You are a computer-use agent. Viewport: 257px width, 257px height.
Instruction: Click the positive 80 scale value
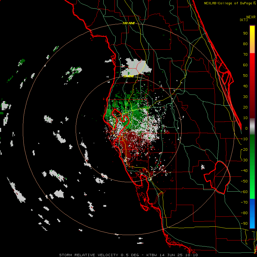point(245,44)
